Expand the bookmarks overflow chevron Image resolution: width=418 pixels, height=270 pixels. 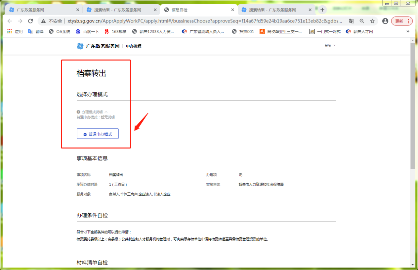(x=408, y=32)
